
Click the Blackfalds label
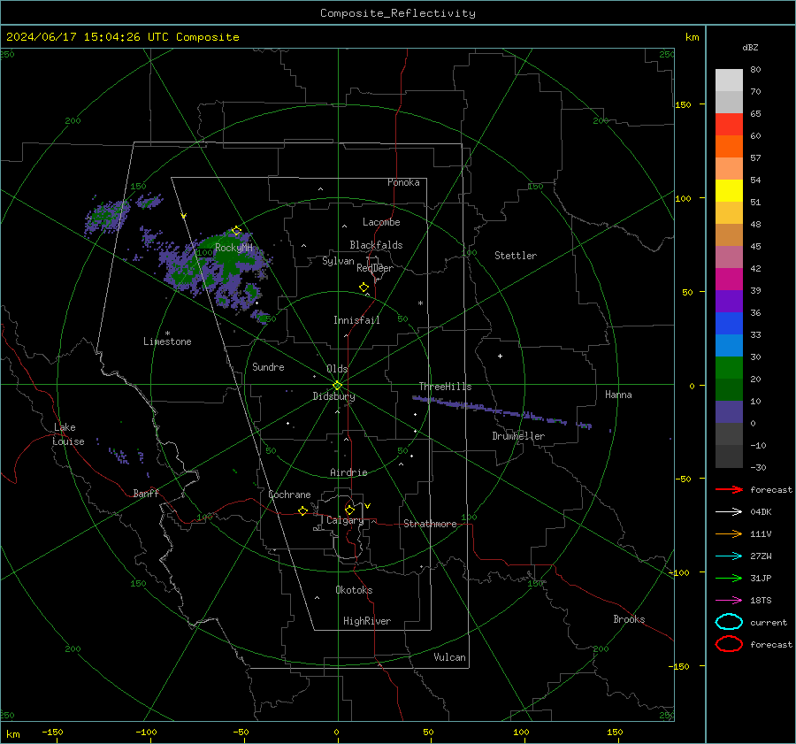(376, 245)
